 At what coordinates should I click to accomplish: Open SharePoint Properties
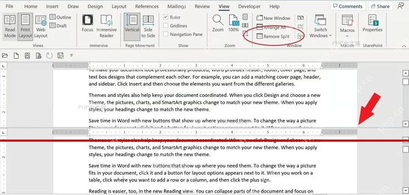coord(373,23)
